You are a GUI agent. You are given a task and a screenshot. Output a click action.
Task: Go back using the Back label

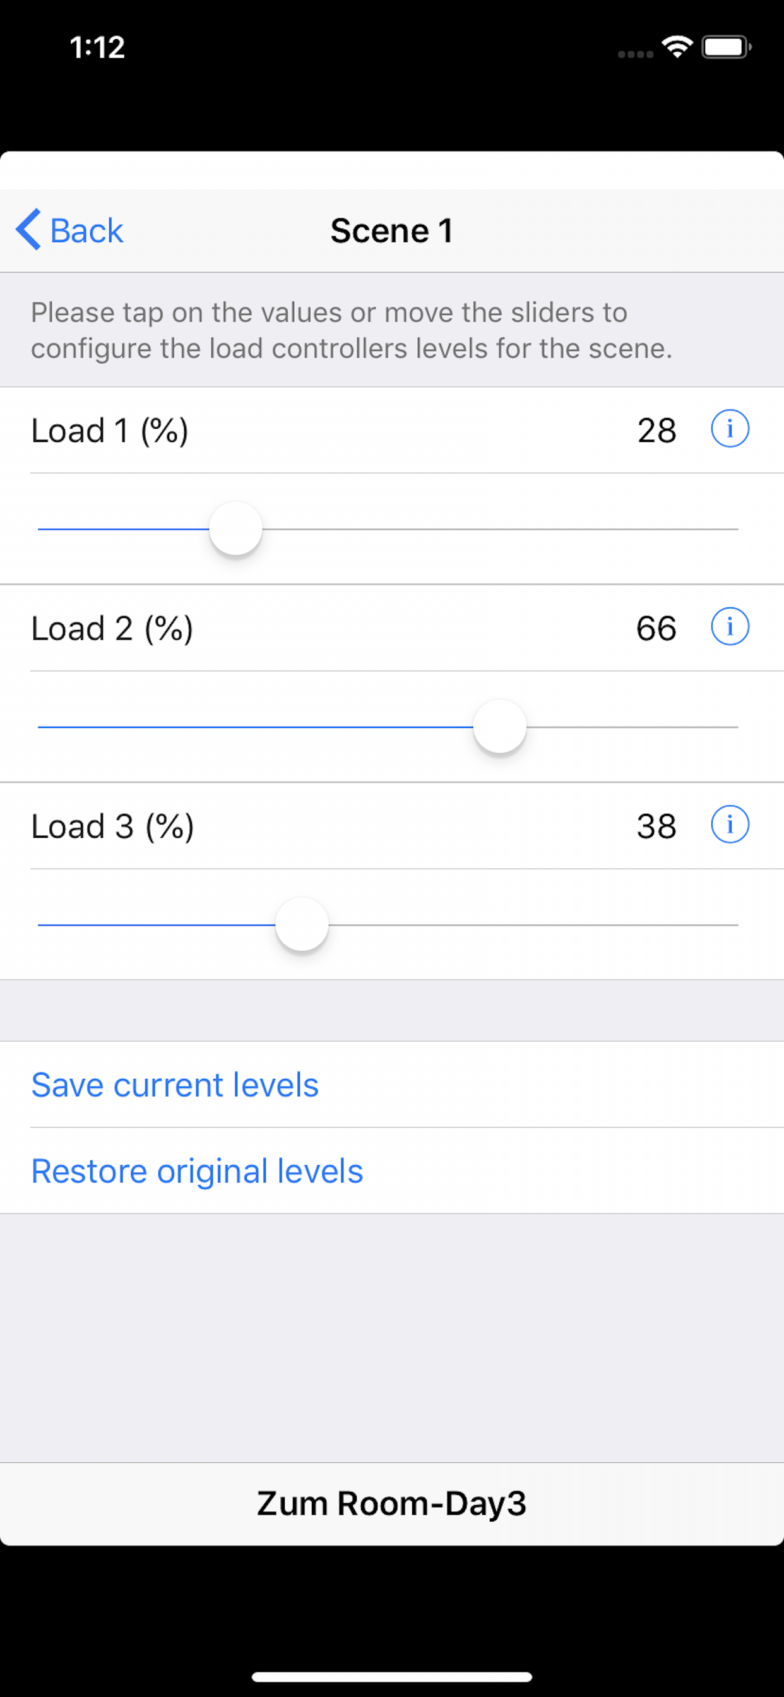(x=86, y=230)
